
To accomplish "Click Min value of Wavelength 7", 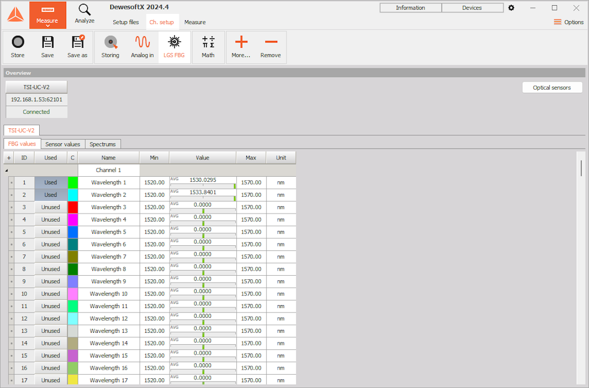I will pyautogui.click(x=154, y=257).
